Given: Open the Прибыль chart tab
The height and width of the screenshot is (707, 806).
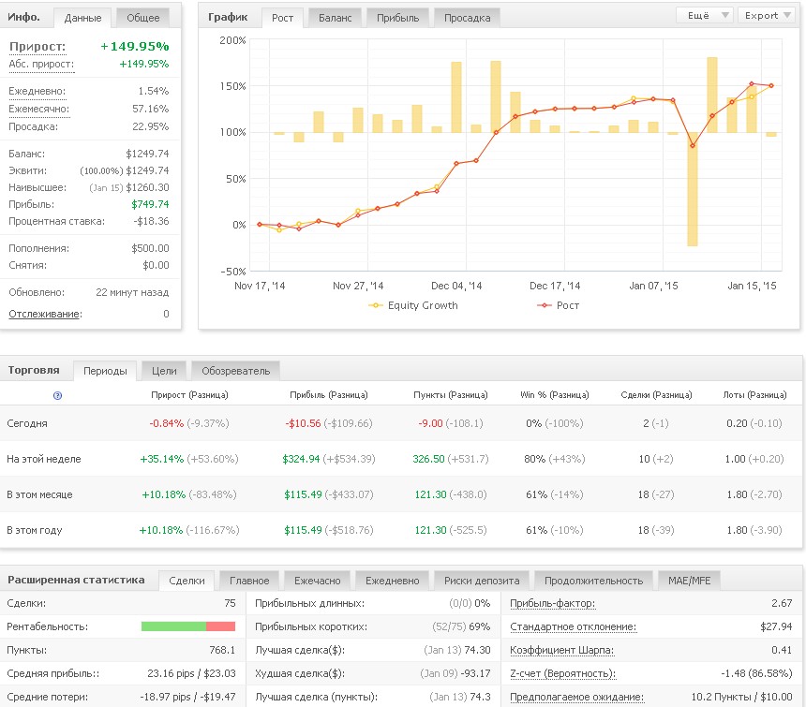Looking at the screenshot, I should tap(398, 17).
